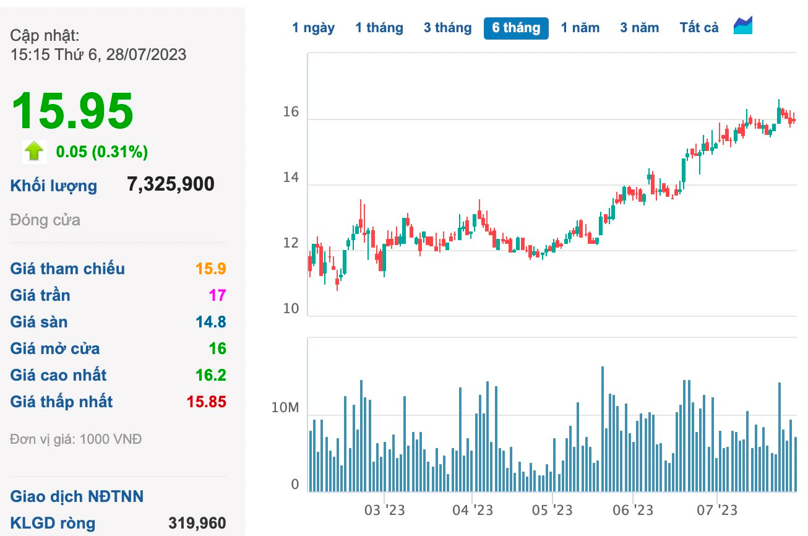Click the Giá sàn label
Screen dimensions: 808x536
[x=39, y=322]
